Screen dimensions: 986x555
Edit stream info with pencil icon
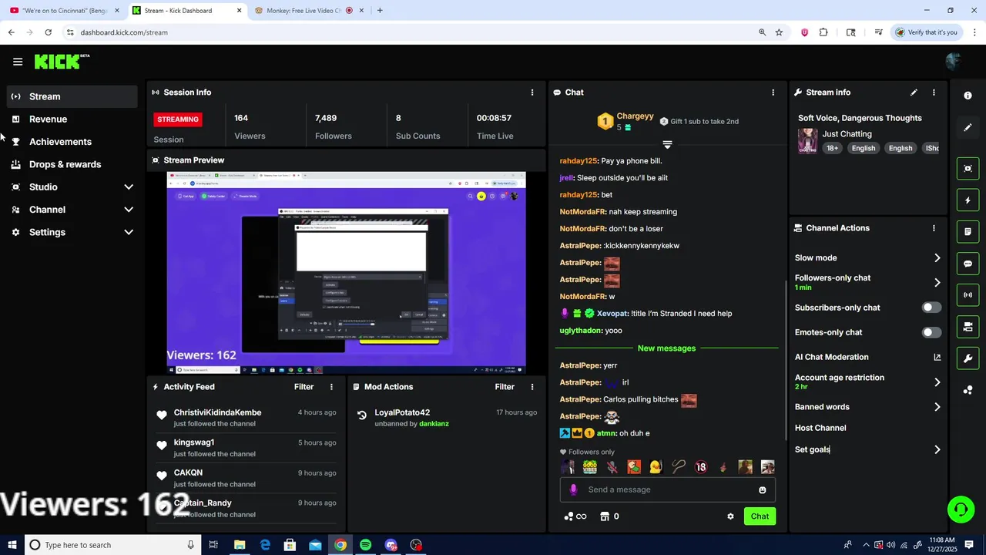tap(914, 92)
